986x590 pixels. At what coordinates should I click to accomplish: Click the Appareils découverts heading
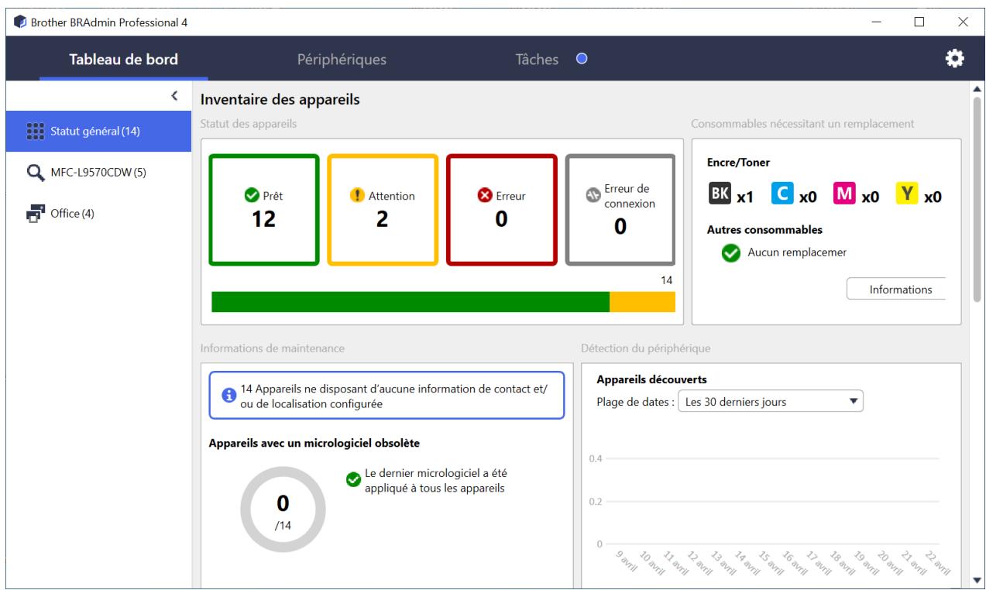[x=650, y=380]
